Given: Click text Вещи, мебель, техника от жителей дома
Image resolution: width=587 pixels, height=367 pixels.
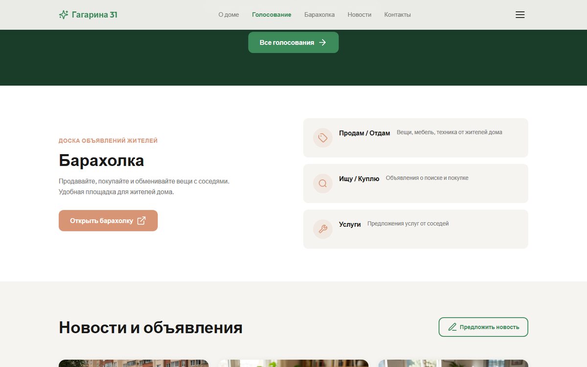Looking at the screenshot, I should pyautogui.click(x=450, y=132).
